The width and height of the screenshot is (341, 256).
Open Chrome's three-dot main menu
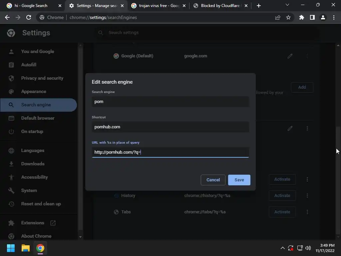coord(334,17)
